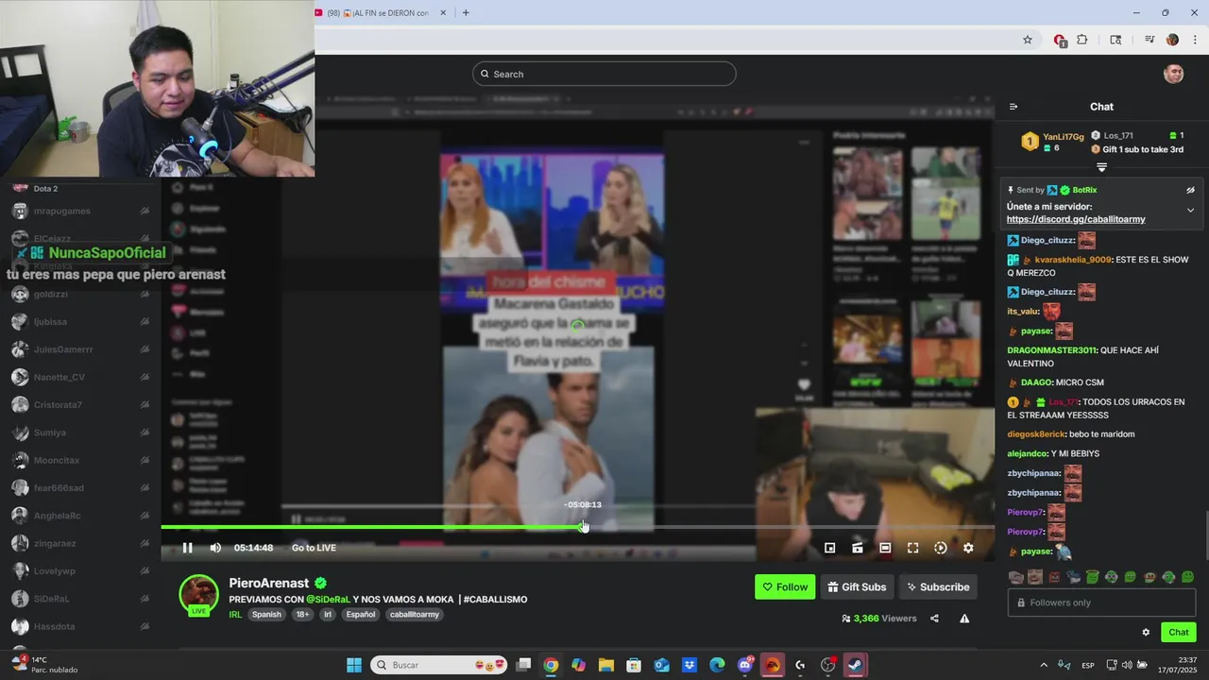Click the 18+ tag

pos(302,614)
